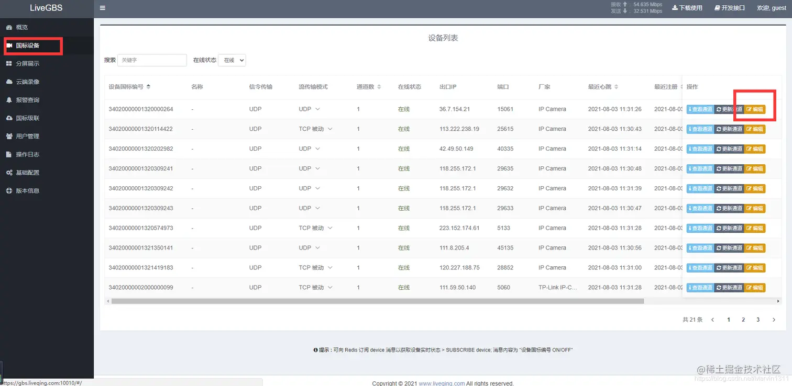
Task: Open 基础配置 gears icon in sidebar
Action: point(9,173)
